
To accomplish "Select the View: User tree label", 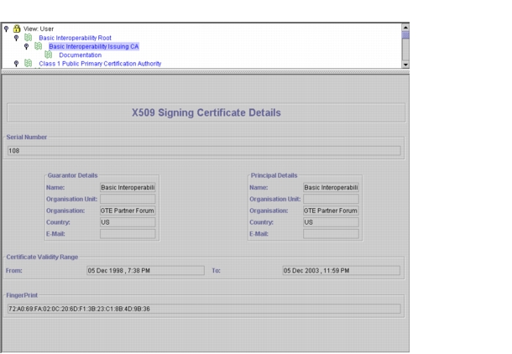I will (39, 29).
